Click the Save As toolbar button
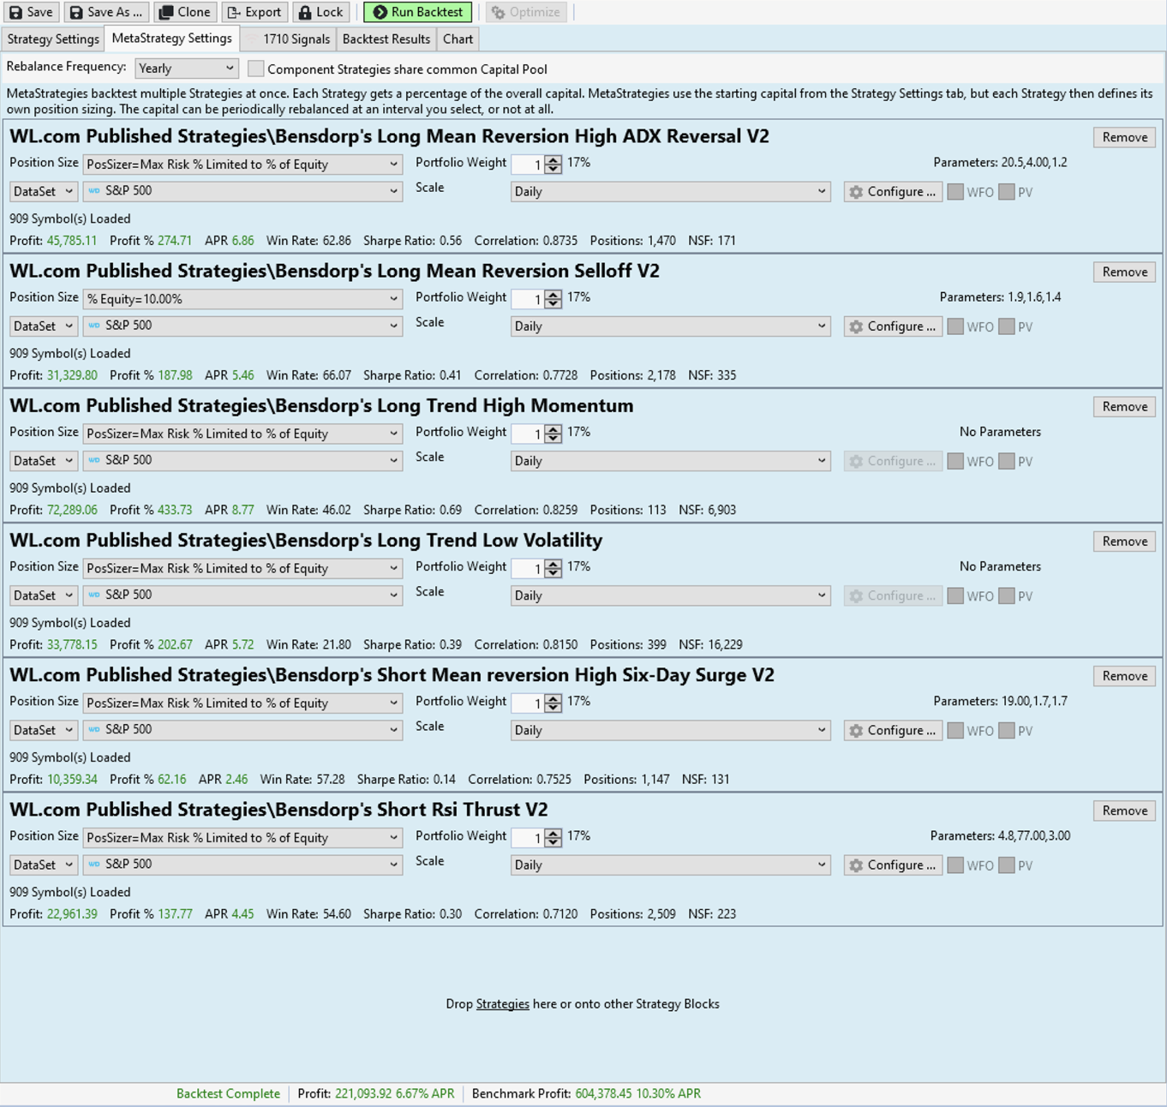The width and height of the screenshot is (1167, 1107). [x=106, y=12]
